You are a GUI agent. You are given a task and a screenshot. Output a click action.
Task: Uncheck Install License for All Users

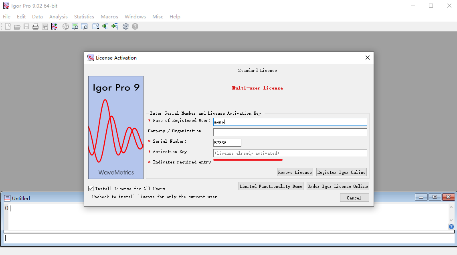tap(91, 188)
